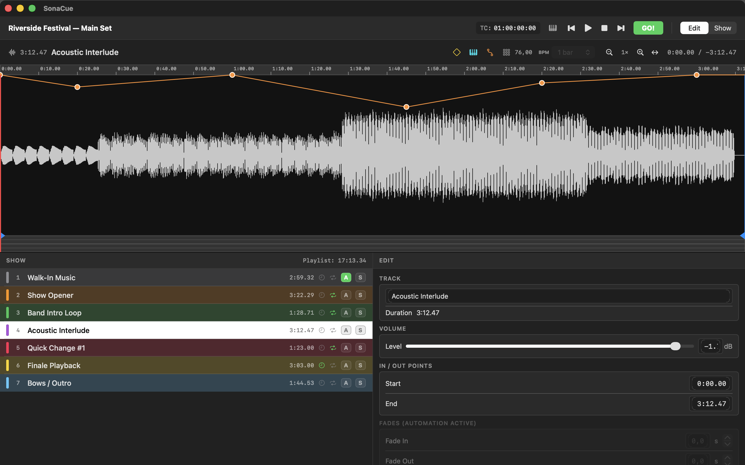745x465 pixels.
Task: Toggle loop icon on Acoustic Interlude
Action: tap(333, 330)
